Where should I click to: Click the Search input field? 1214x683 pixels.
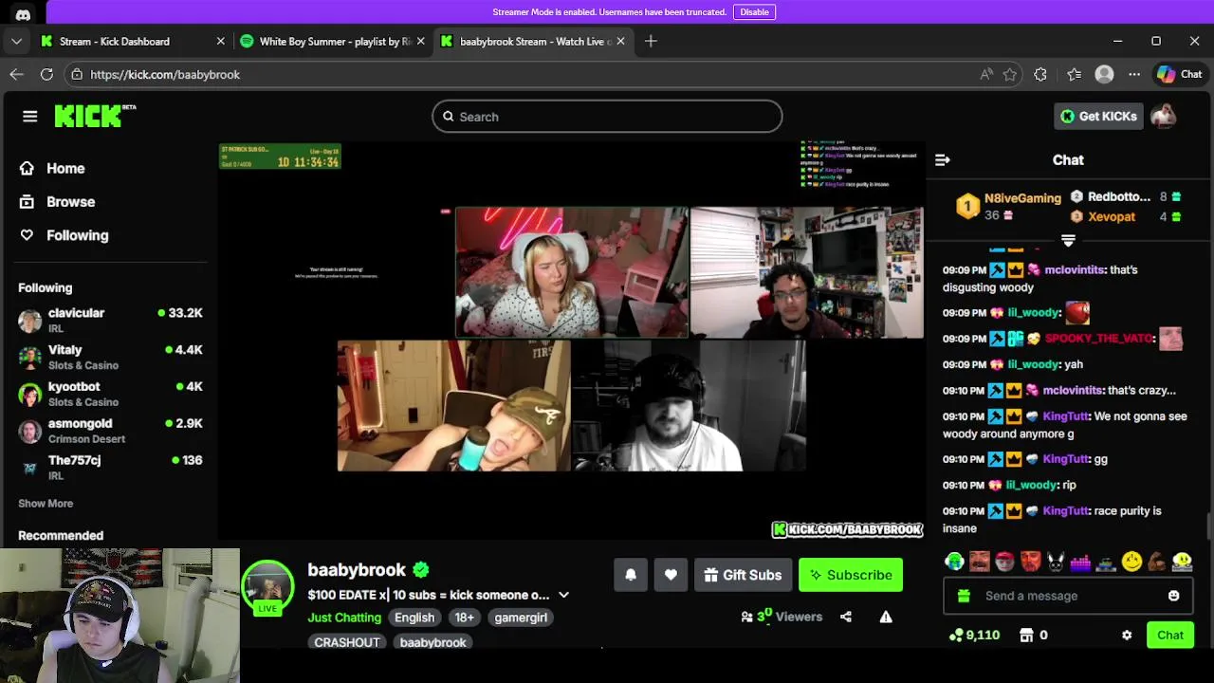(607, 117)
